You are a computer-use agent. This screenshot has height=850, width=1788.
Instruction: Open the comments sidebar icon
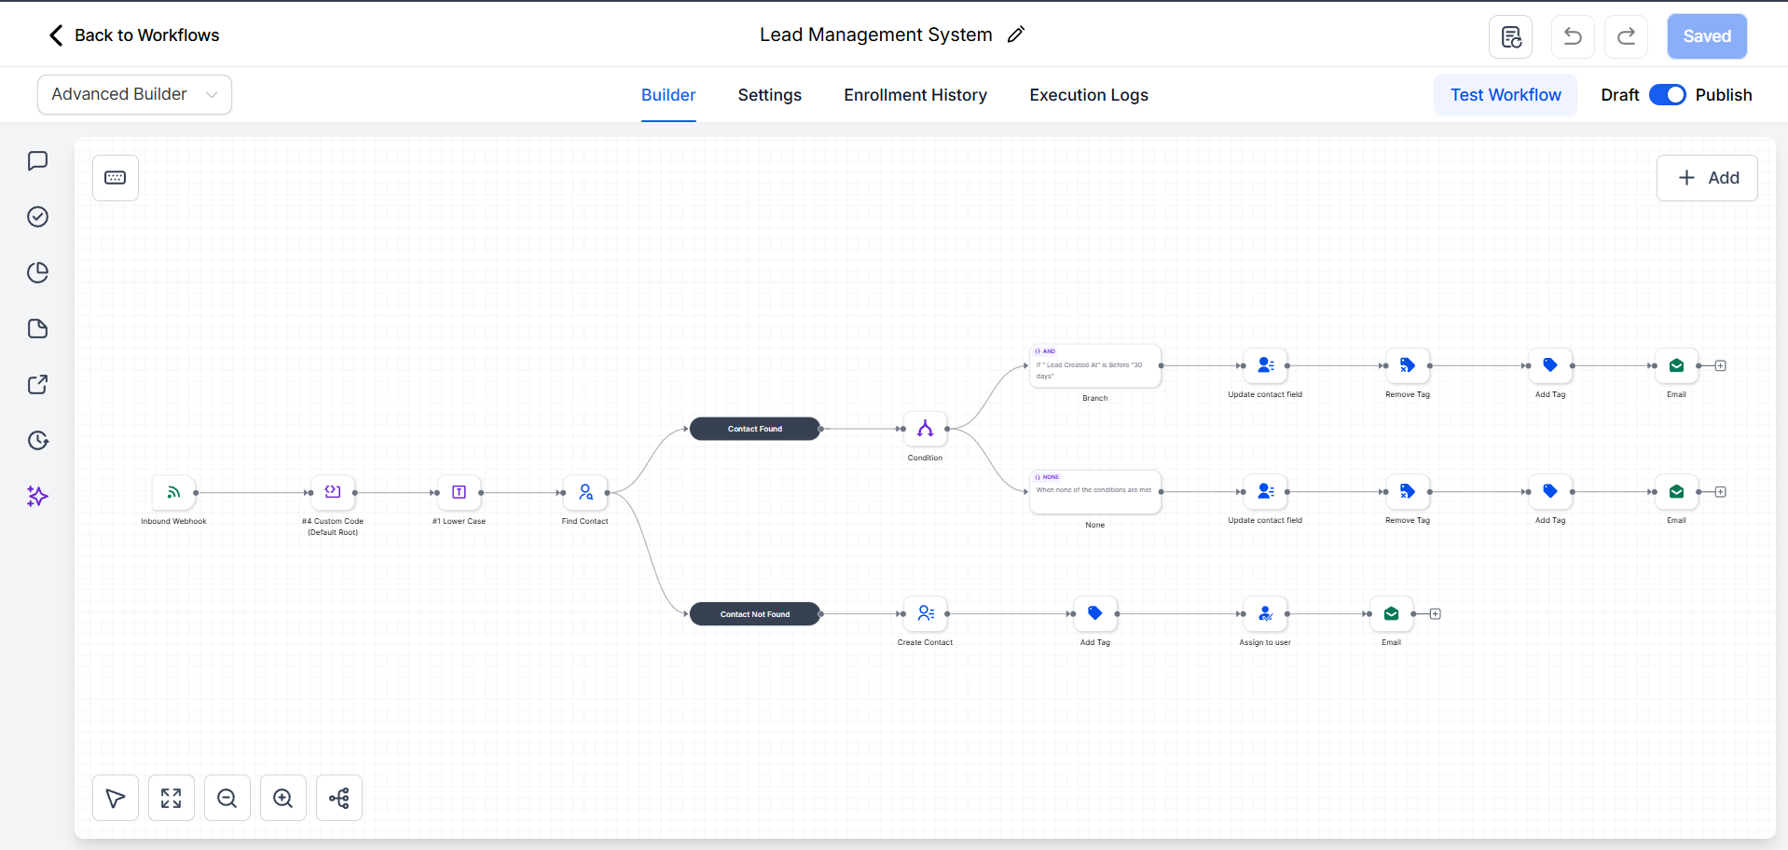click(x=37, y=161)
